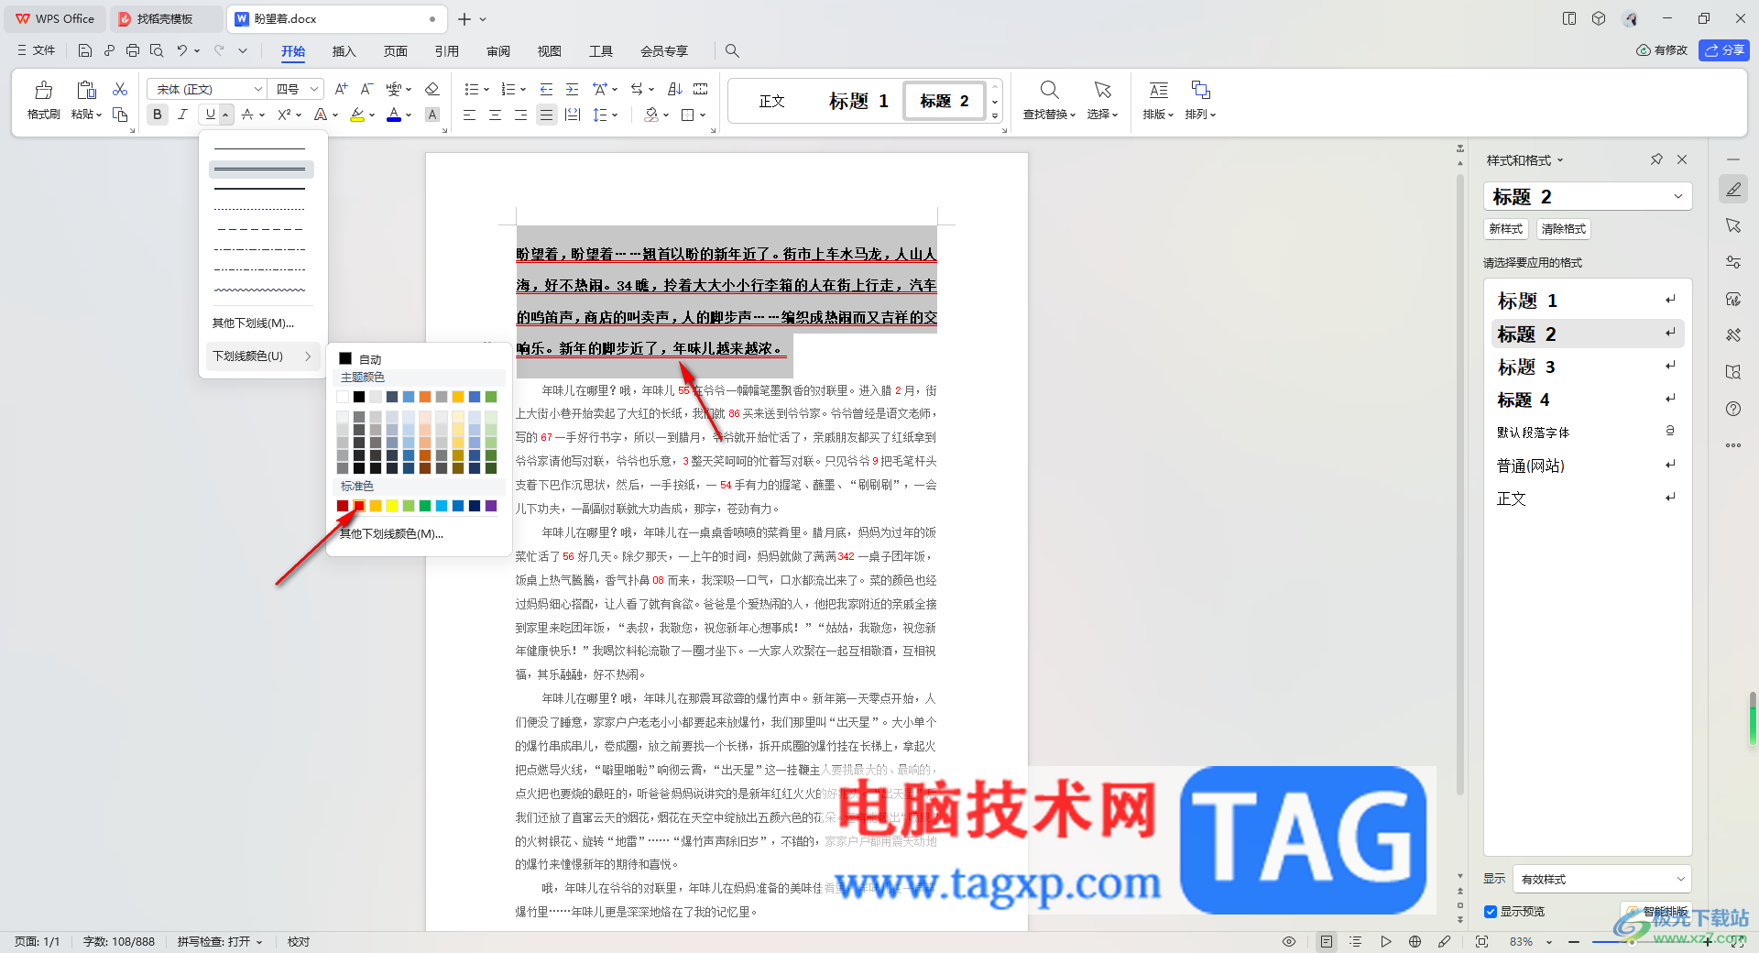
Task: Pick the purple standard color swatch
Action: [491, 506]
